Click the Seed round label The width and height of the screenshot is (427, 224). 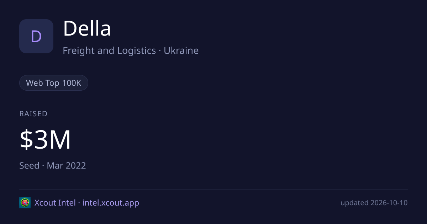[x=29, y=165]
